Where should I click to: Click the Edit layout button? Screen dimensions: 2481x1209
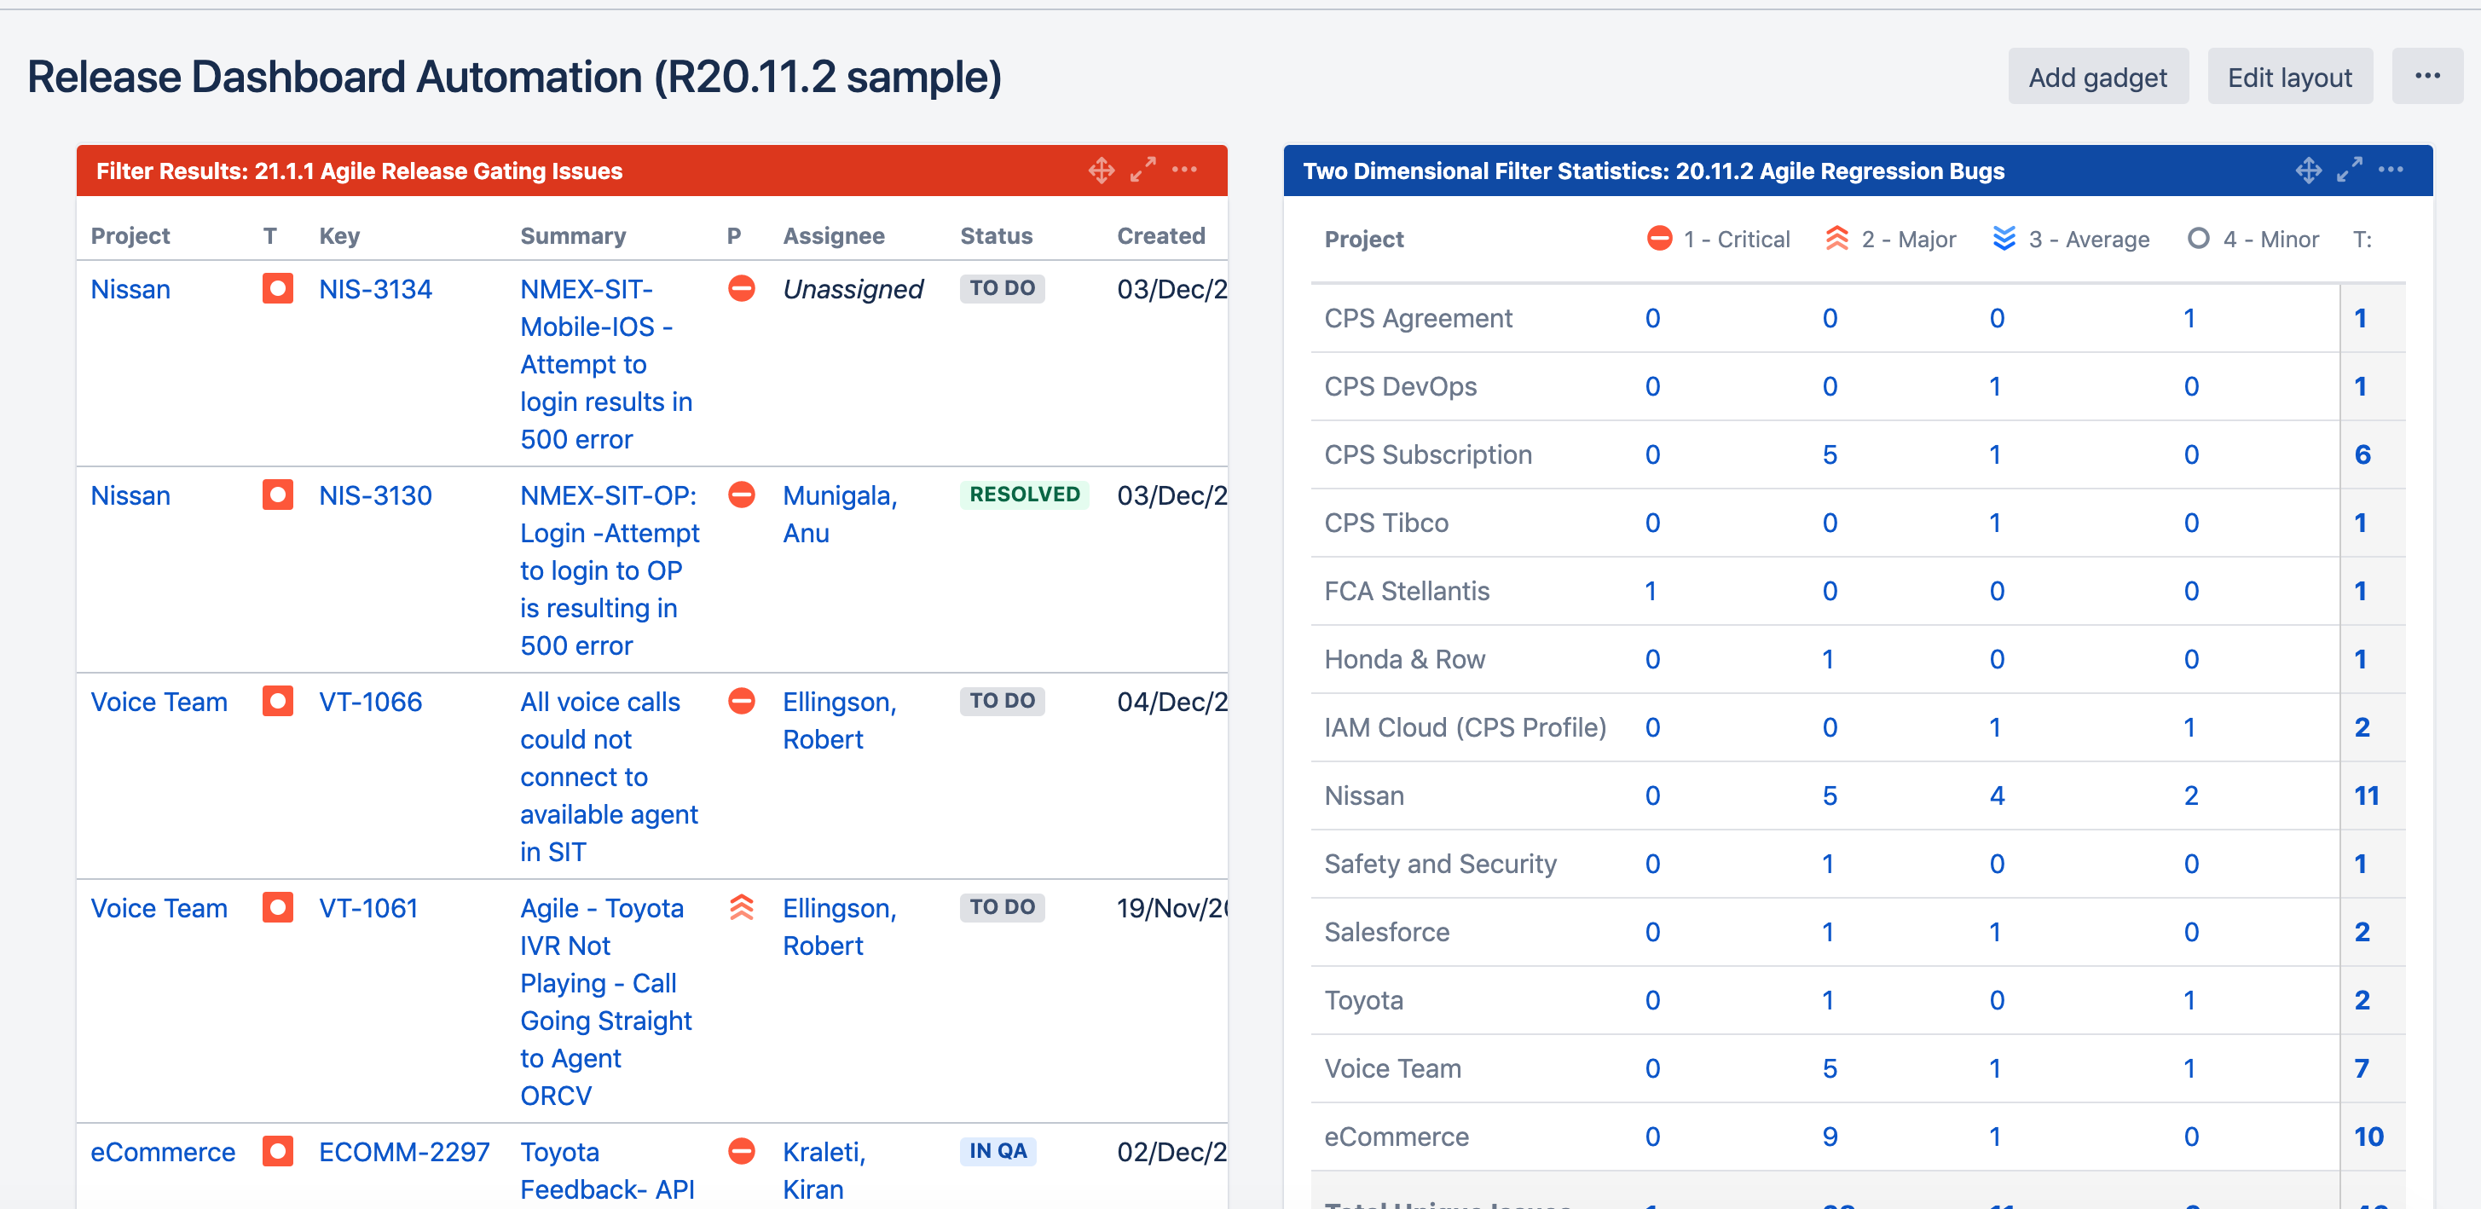(x=2289, y=75)
